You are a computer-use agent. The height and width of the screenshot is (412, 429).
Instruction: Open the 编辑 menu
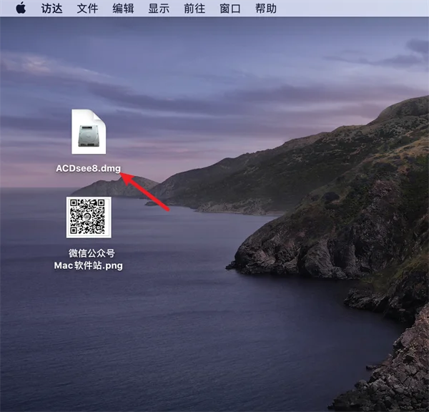(123, 9)
